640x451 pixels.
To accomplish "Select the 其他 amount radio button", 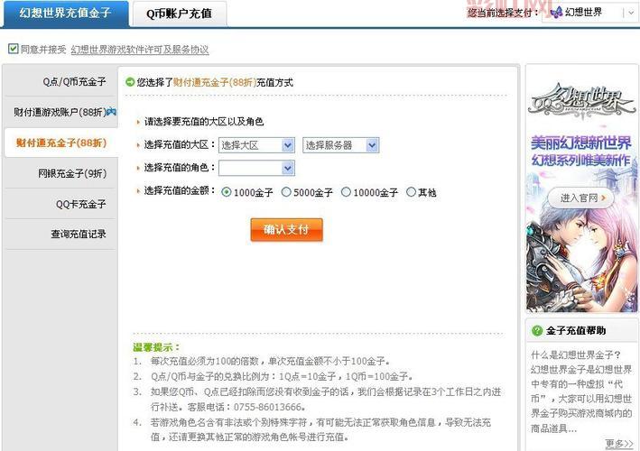I will tap(411, 191).
